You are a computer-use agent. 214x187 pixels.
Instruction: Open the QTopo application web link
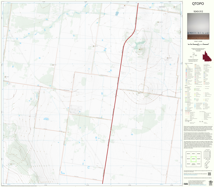[191, 175]
